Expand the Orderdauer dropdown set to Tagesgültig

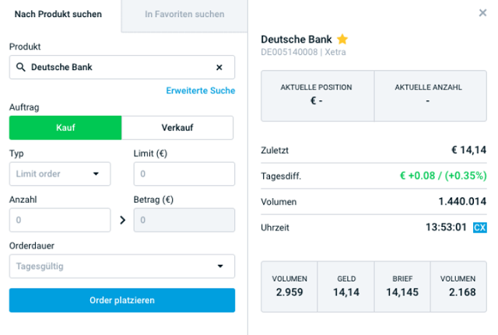click(122, 266)
